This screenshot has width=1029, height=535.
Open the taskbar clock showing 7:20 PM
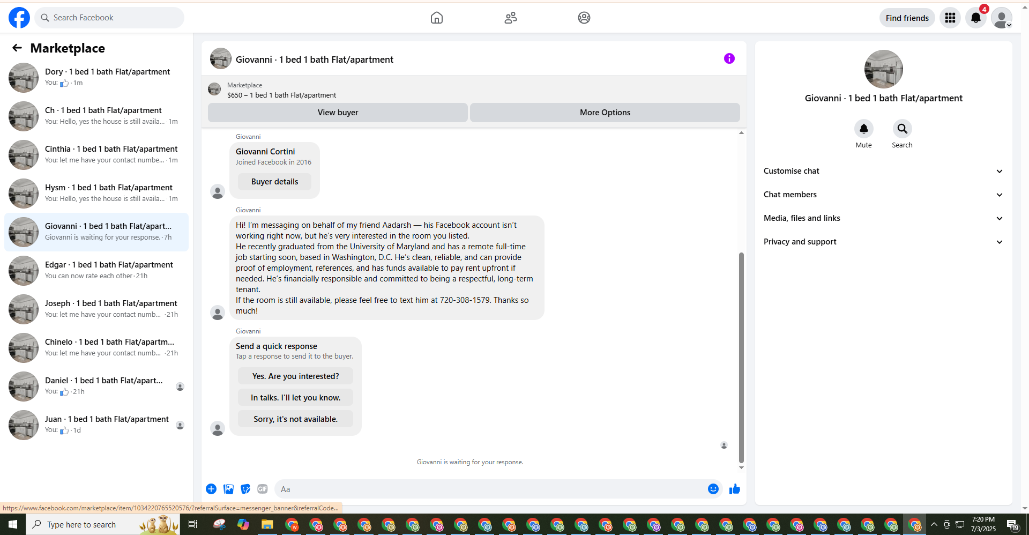pyautogui.click(x=983, y=524)
